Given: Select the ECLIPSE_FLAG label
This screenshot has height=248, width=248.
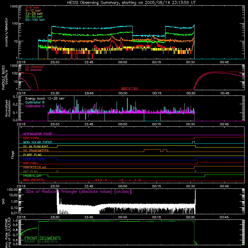Looking at the screenshot, I should click(x=34, y=159).
